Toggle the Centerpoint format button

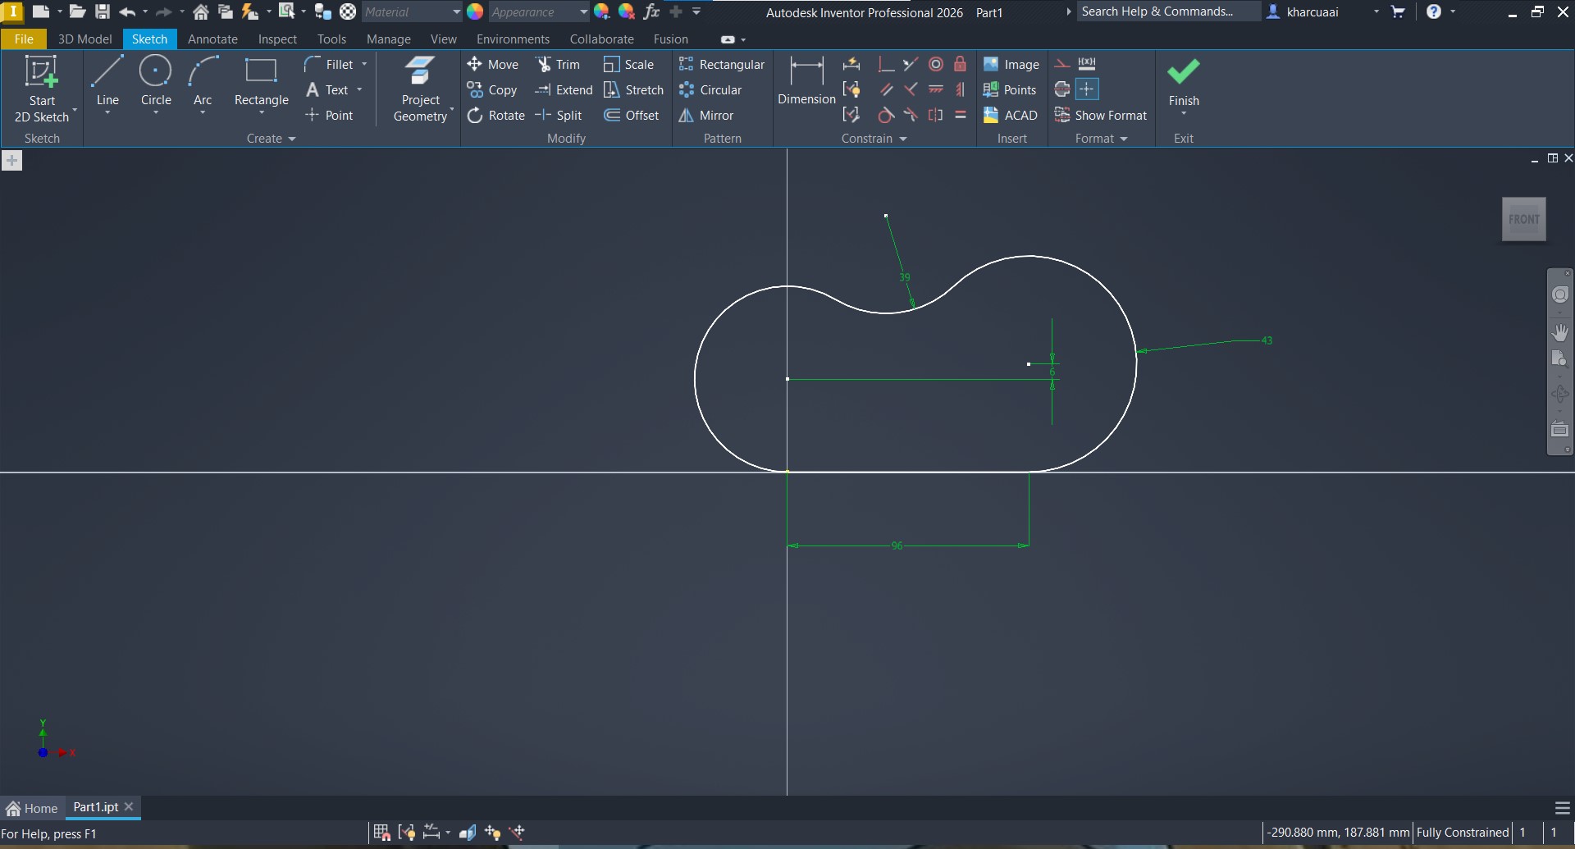[x=1087, y=89]
